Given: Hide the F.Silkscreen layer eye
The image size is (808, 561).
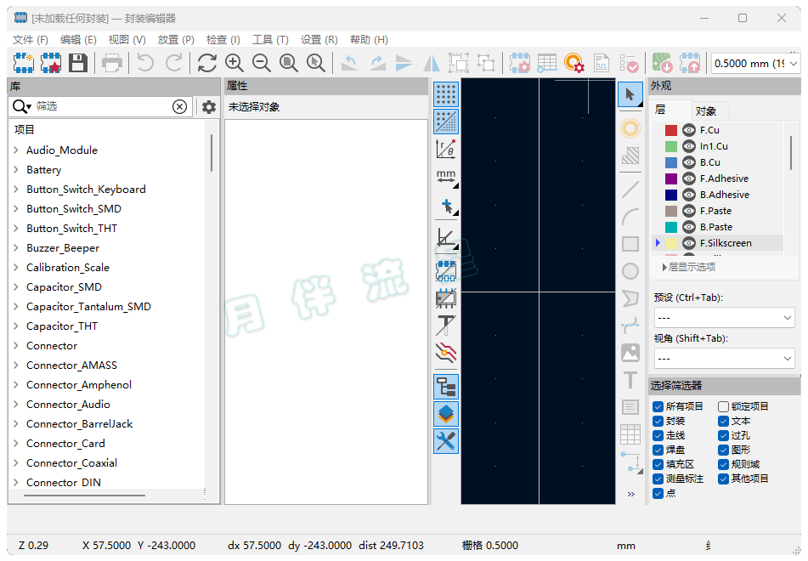Looking at the screenshot, I should [689, 243].
